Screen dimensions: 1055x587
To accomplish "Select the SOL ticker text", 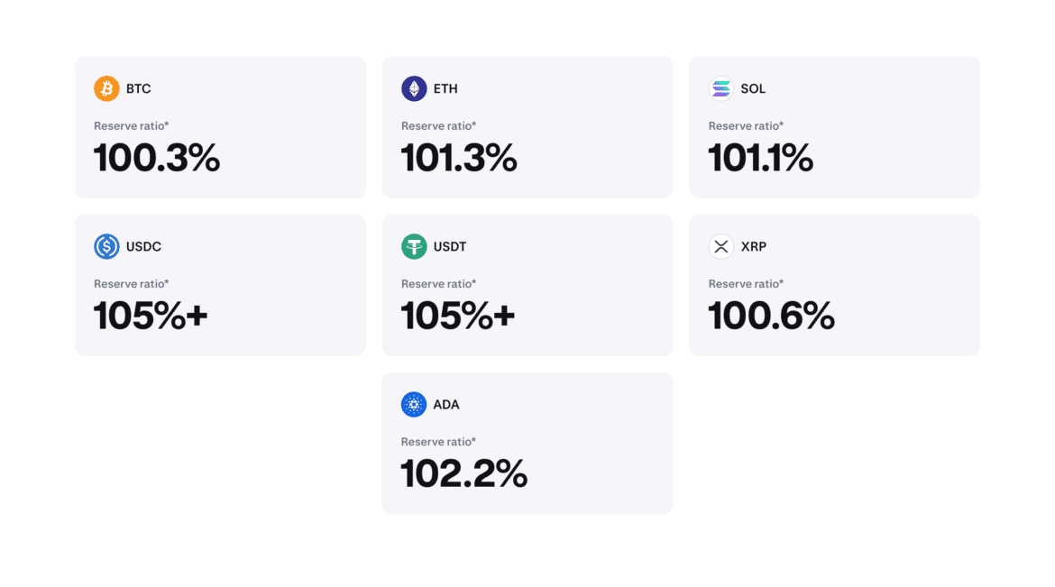I will (x=752, y=88).
